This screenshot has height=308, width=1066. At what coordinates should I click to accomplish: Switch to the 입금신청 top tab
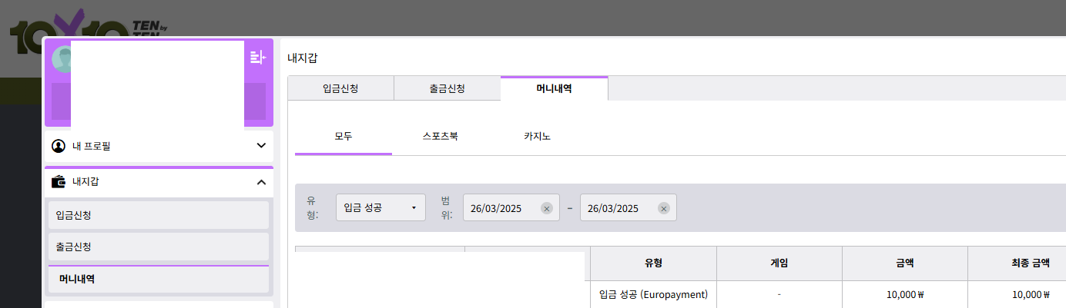click(x=340, y=88)
